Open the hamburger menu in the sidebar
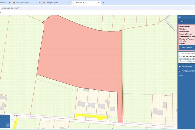195x130 pixels. click(180, 17)
